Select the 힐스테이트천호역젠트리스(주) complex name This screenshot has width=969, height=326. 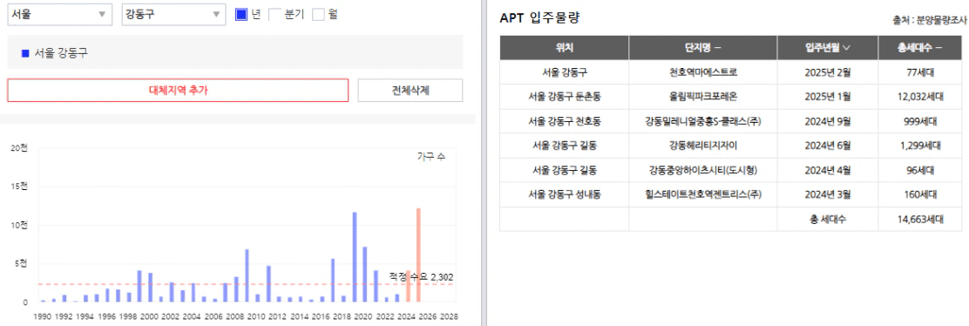pos(703,194)
